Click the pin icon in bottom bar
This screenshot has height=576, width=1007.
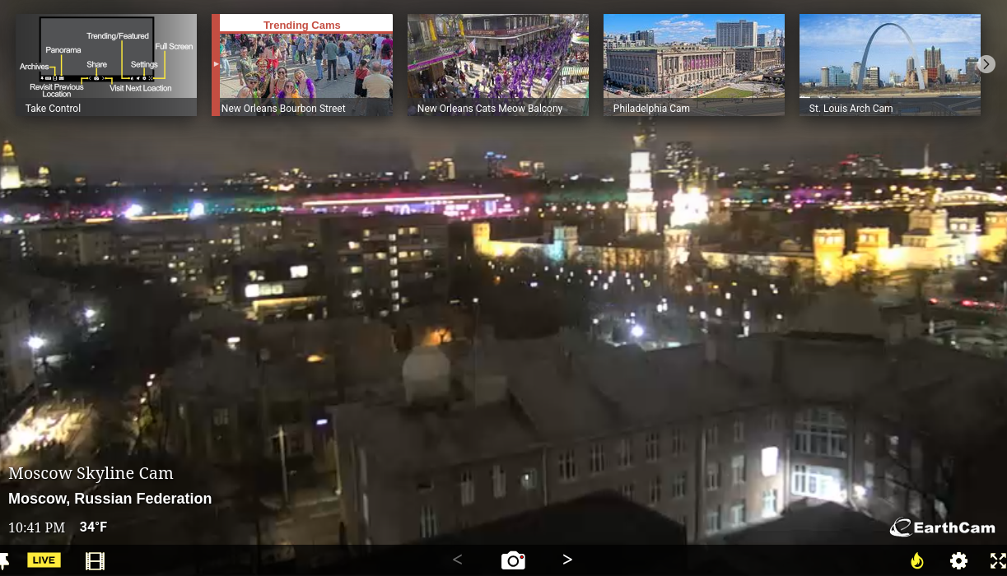pos(4,560)
